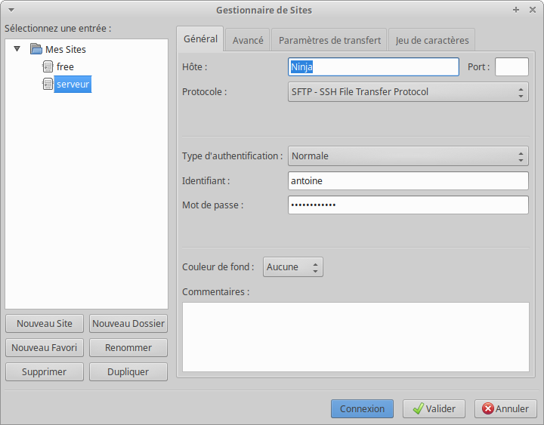Image resolution: width=544 pixels, height=425 pixels.
Task: Switch to the Avancé tab
Action: coord(248,40)
